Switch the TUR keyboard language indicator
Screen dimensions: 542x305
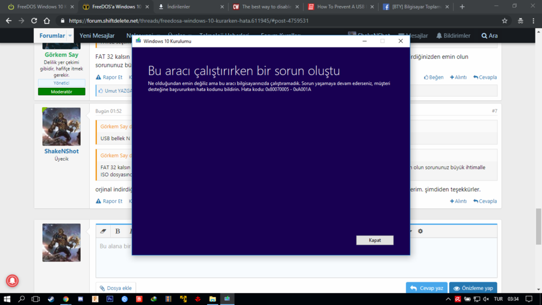(x=498, y=299)
